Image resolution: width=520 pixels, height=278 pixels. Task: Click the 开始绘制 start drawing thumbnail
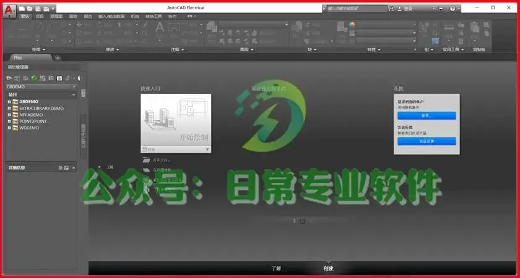click(x=176, y=120)
